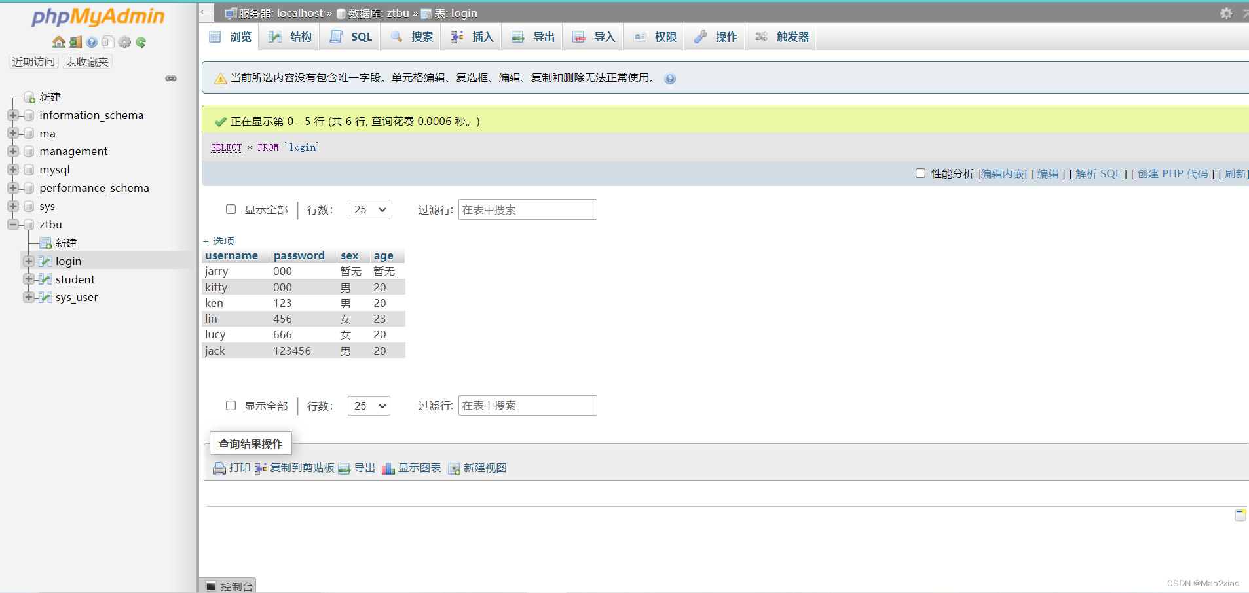
Task: Open the SQL tab
Action: click(351, 37)
